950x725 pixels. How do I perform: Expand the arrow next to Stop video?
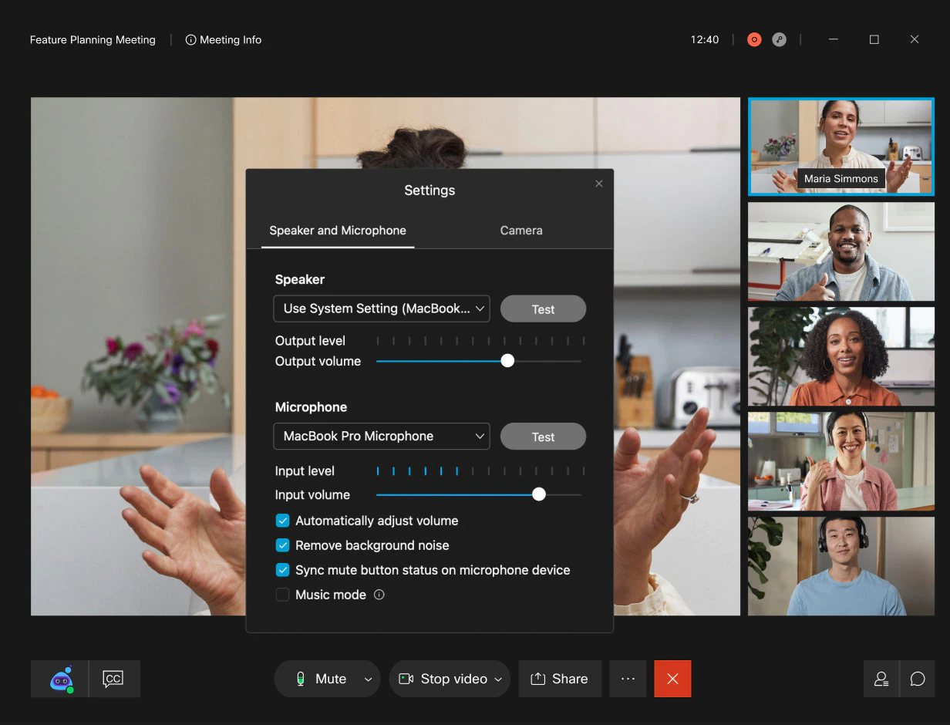point(498,679)
